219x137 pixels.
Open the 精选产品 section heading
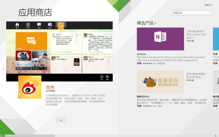coord(145,23)
